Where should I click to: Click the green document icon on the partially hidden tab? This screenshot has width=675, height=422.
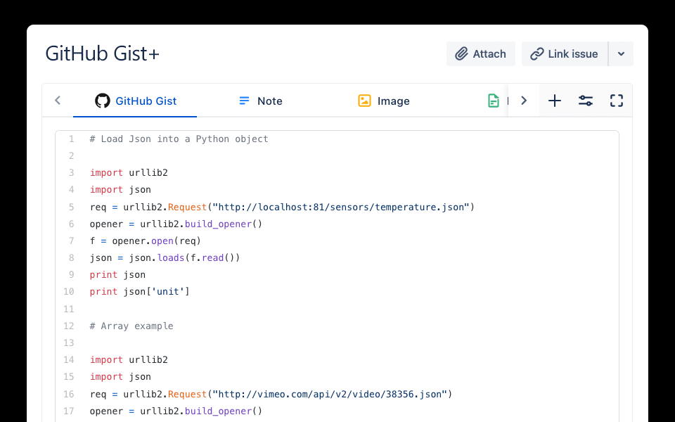coord(494,101)
